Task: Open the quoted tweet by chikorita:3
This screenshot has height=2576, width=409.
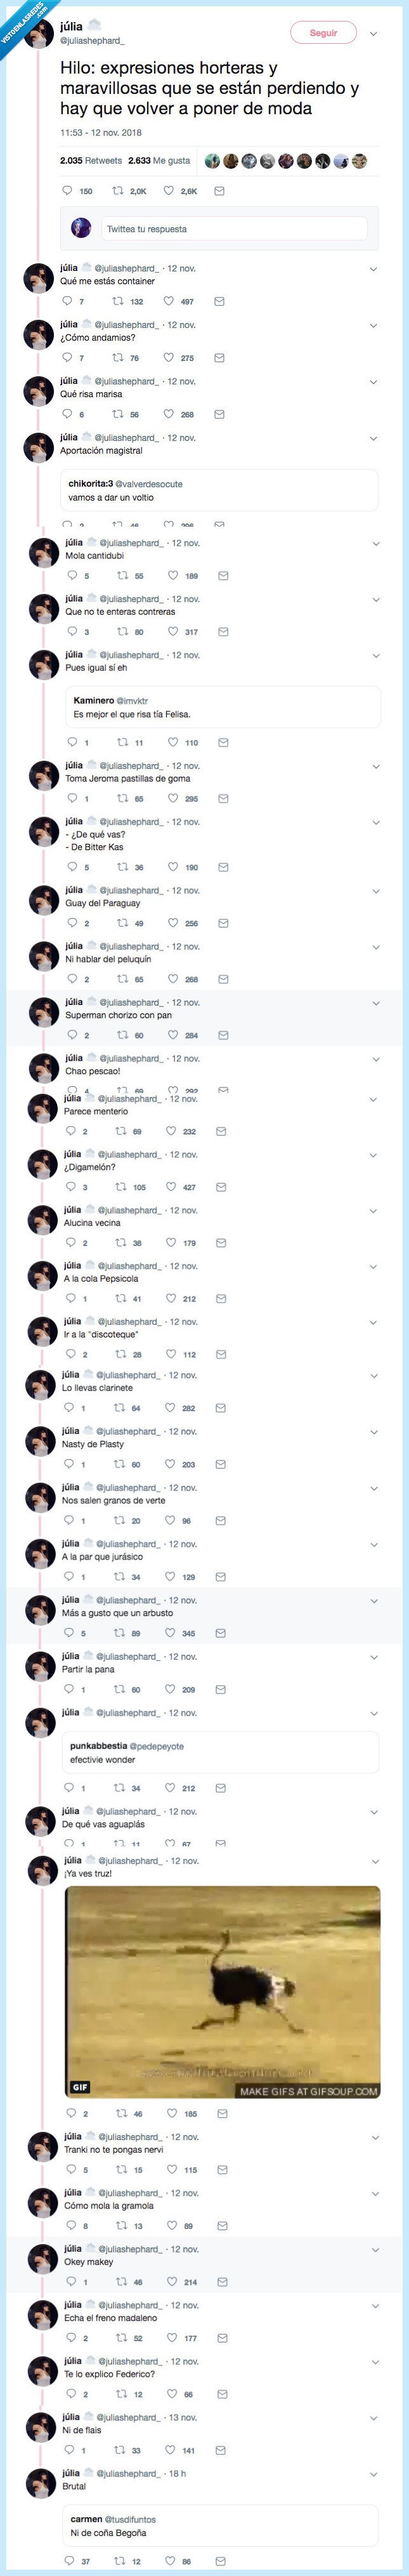Action: click(219, 490)
